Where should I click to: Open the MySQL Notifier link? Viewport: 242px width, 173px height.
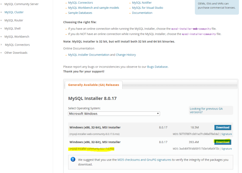(142, 3)
